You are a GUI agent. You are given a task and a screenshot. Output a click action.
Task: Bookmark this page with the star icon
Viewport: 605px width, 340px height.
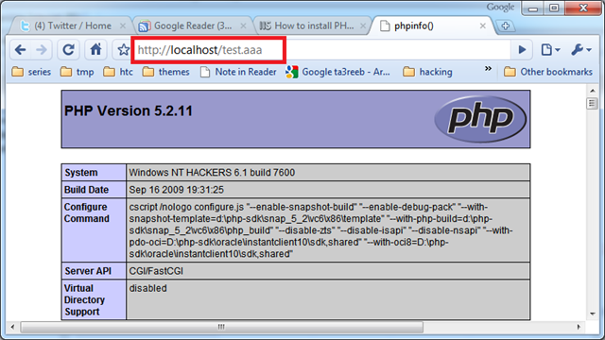(x=123, y=50)
